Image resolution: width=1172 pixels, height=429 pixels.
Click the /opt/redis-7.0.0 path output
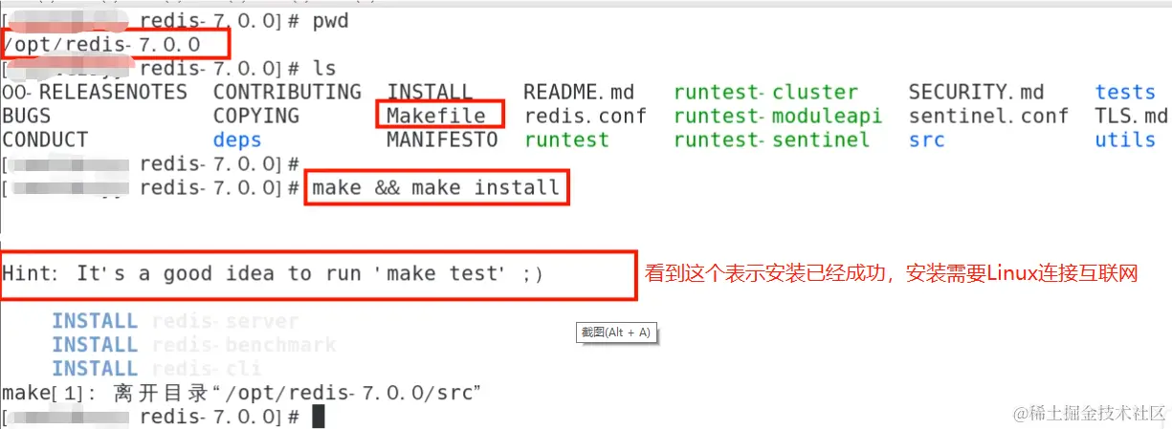tap(101, 45)
